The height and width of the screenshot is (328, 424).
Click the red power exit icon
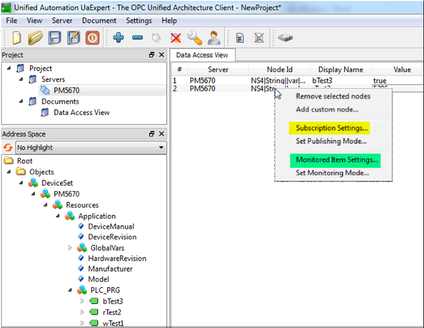pyautogui.click(x=92, y=37)
